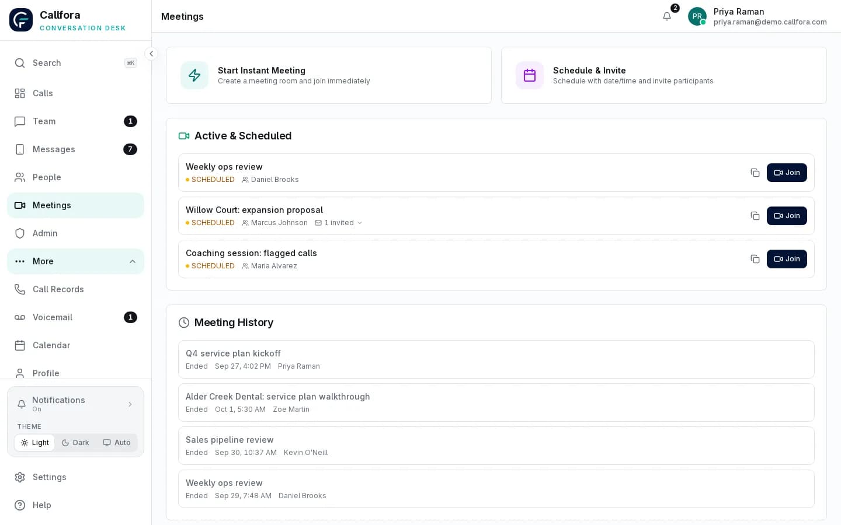The width and height of the screenshot is (841, 525).
Task: Go to Admin in the sidebar
Action: click(x=75, y=233)
